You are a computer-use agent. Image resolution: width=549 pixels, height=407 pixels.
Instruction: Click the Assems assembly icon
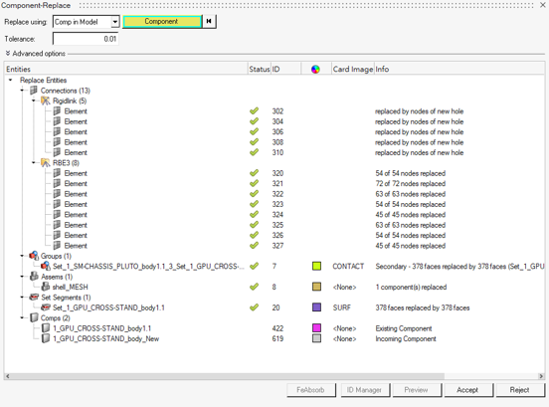pyautogui.click(x=34, y=277)
